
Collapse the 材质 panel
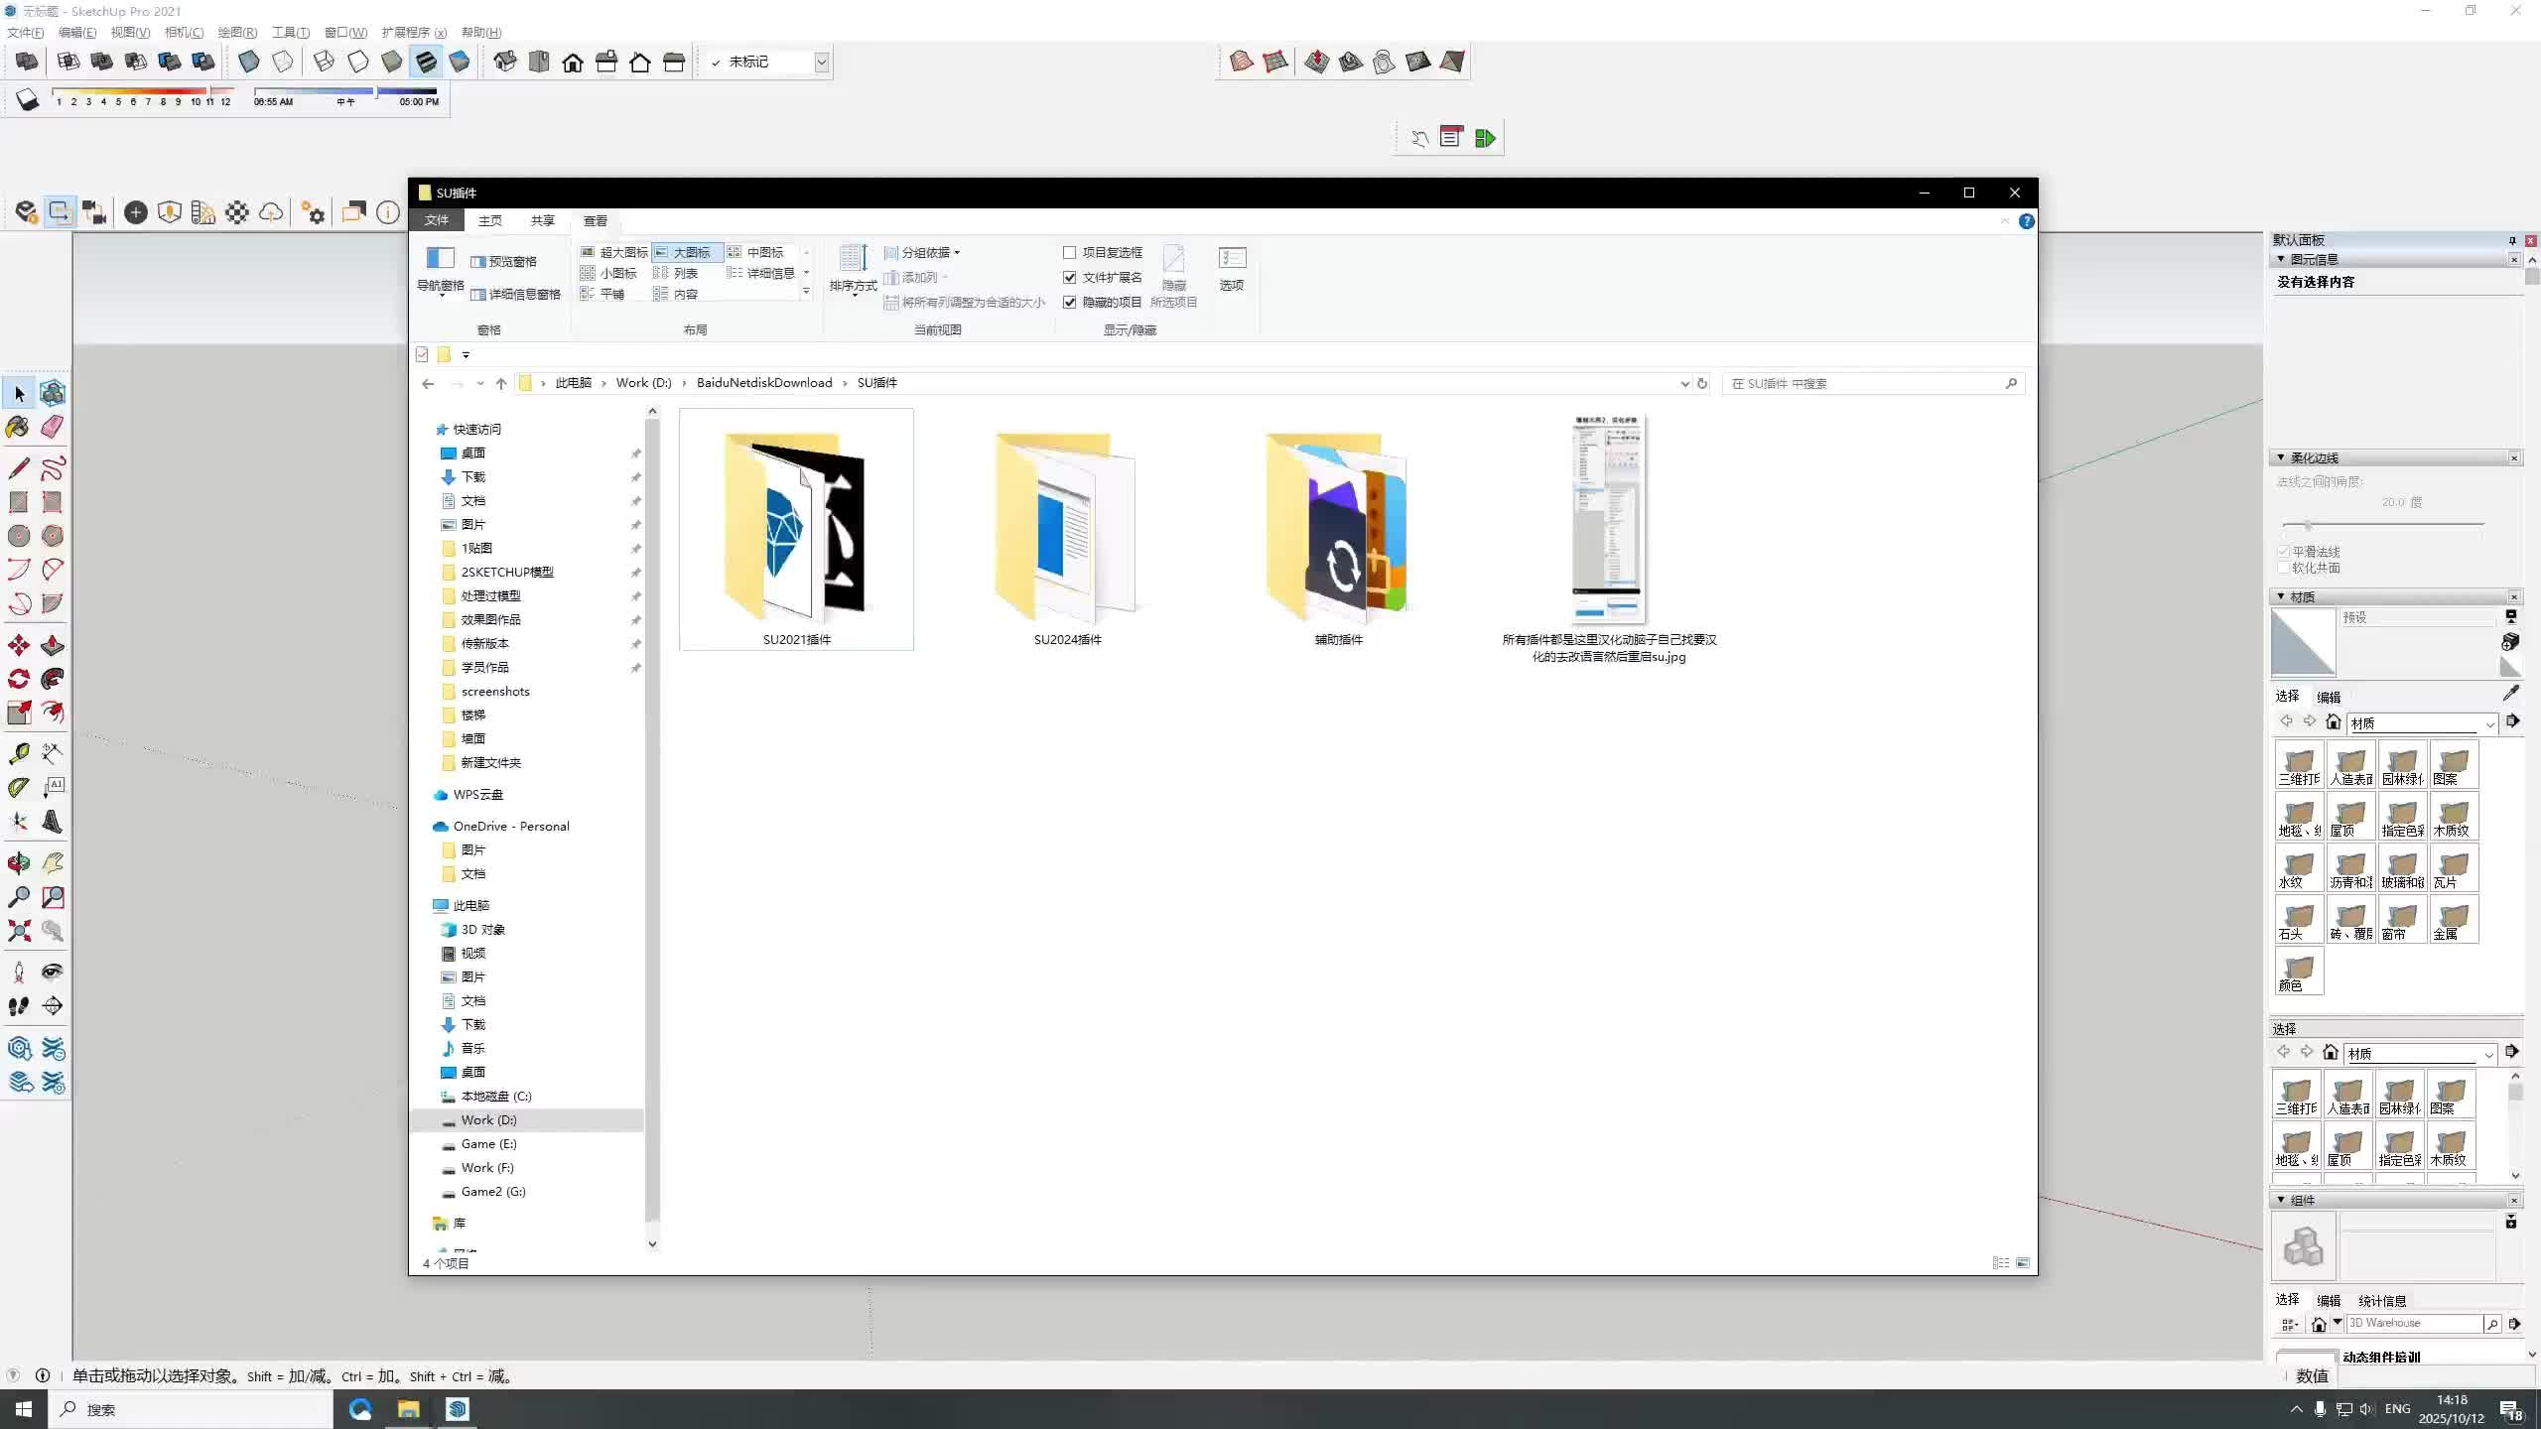pos(2282,595)
